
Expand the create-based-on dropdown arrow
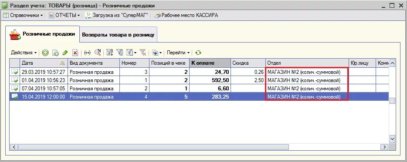click(x=161, y=53)
